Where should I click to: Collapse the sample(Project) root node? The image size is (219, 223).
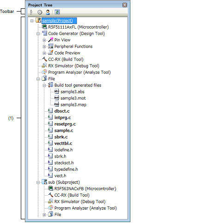tap(32, 21)
